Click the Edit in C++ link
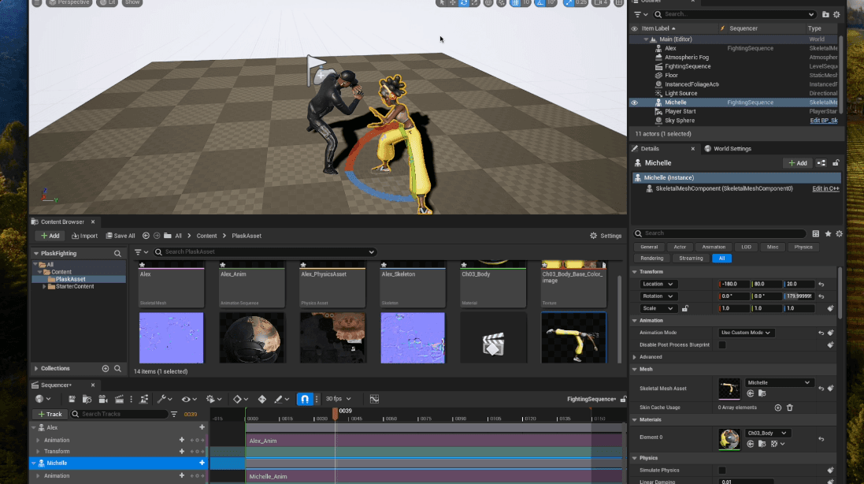Screen dimensions: 864x484 click(825, 188)
